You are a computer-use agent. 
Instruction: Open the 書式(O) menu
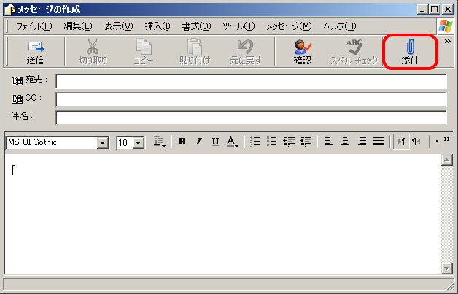coord(196,26)
